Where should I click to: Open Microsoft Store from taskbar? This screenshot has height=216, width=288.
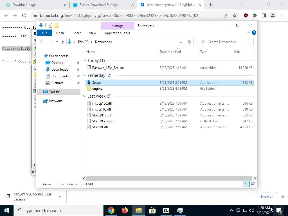click(x=152, y=210)
